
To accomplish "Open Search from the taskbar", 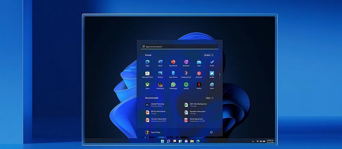I will tap(168, 141).
